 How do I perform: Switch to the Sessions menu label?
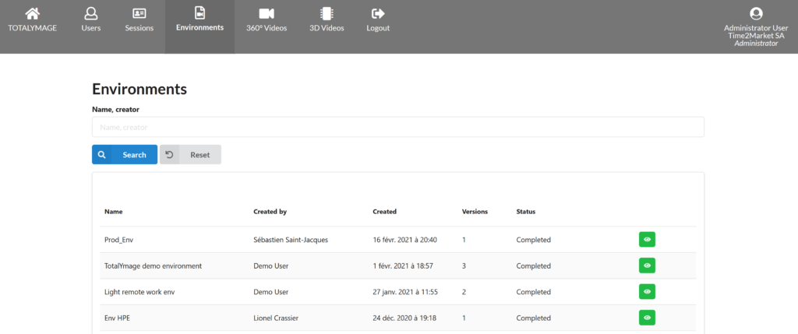tap(139, 28)
